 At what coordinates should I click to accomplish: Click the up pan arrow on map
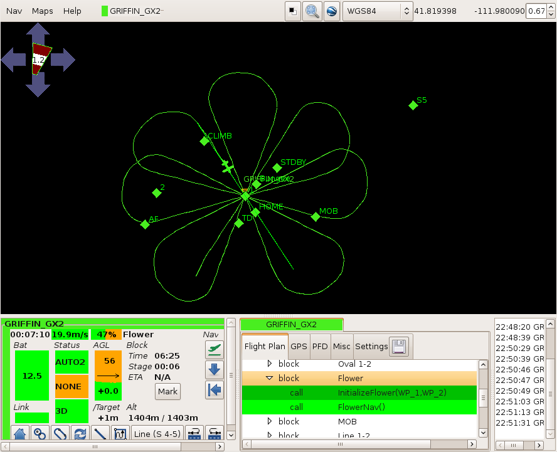tap(38, 33)
